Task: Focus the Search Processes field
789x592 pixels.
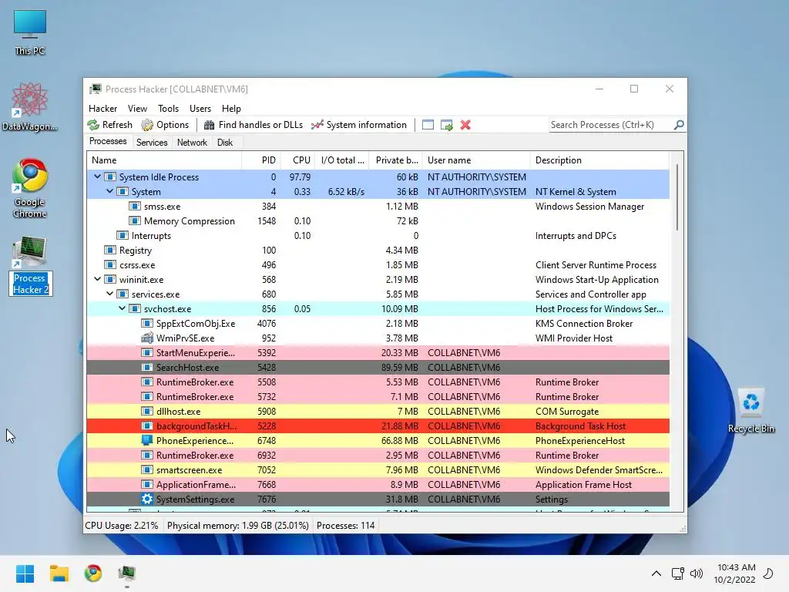Action: [611, 125]
